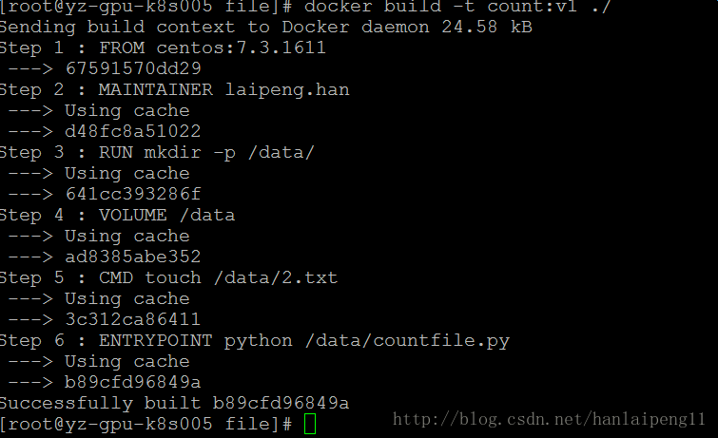Click the bottom root@yz-gpu-k8s005 prompt
718x438 pixels.
pyautogui.click(x=146, y=424)
